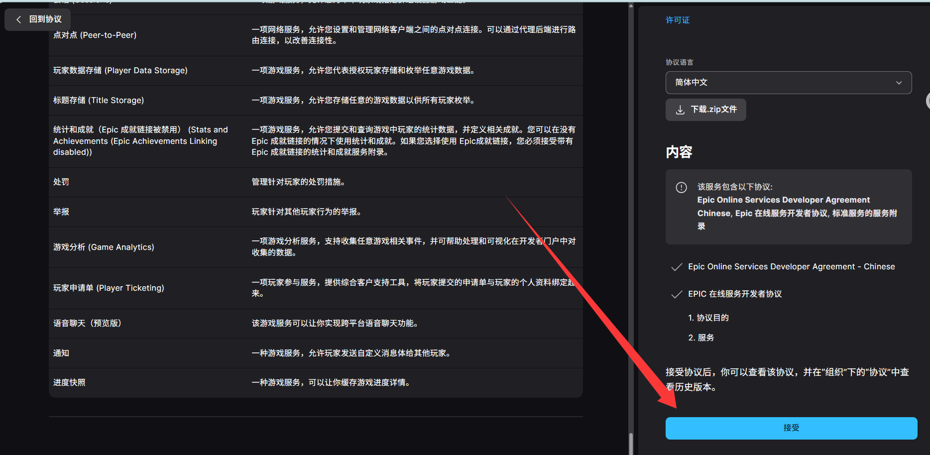Jump to section 1. 协议目的
This screenshot has width=930, height=455.
[x=708, y=318]
